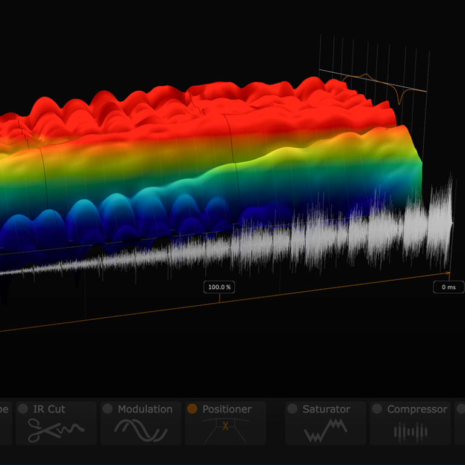Turn on the Saturator power toggle
This screenshot has width=465, height=465.
pos(293,409)
